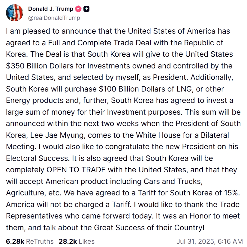Viewport: 247px width, 247px height.
Task: Open the Jul 31, 2025 timestamp
Action: [209, 241]
